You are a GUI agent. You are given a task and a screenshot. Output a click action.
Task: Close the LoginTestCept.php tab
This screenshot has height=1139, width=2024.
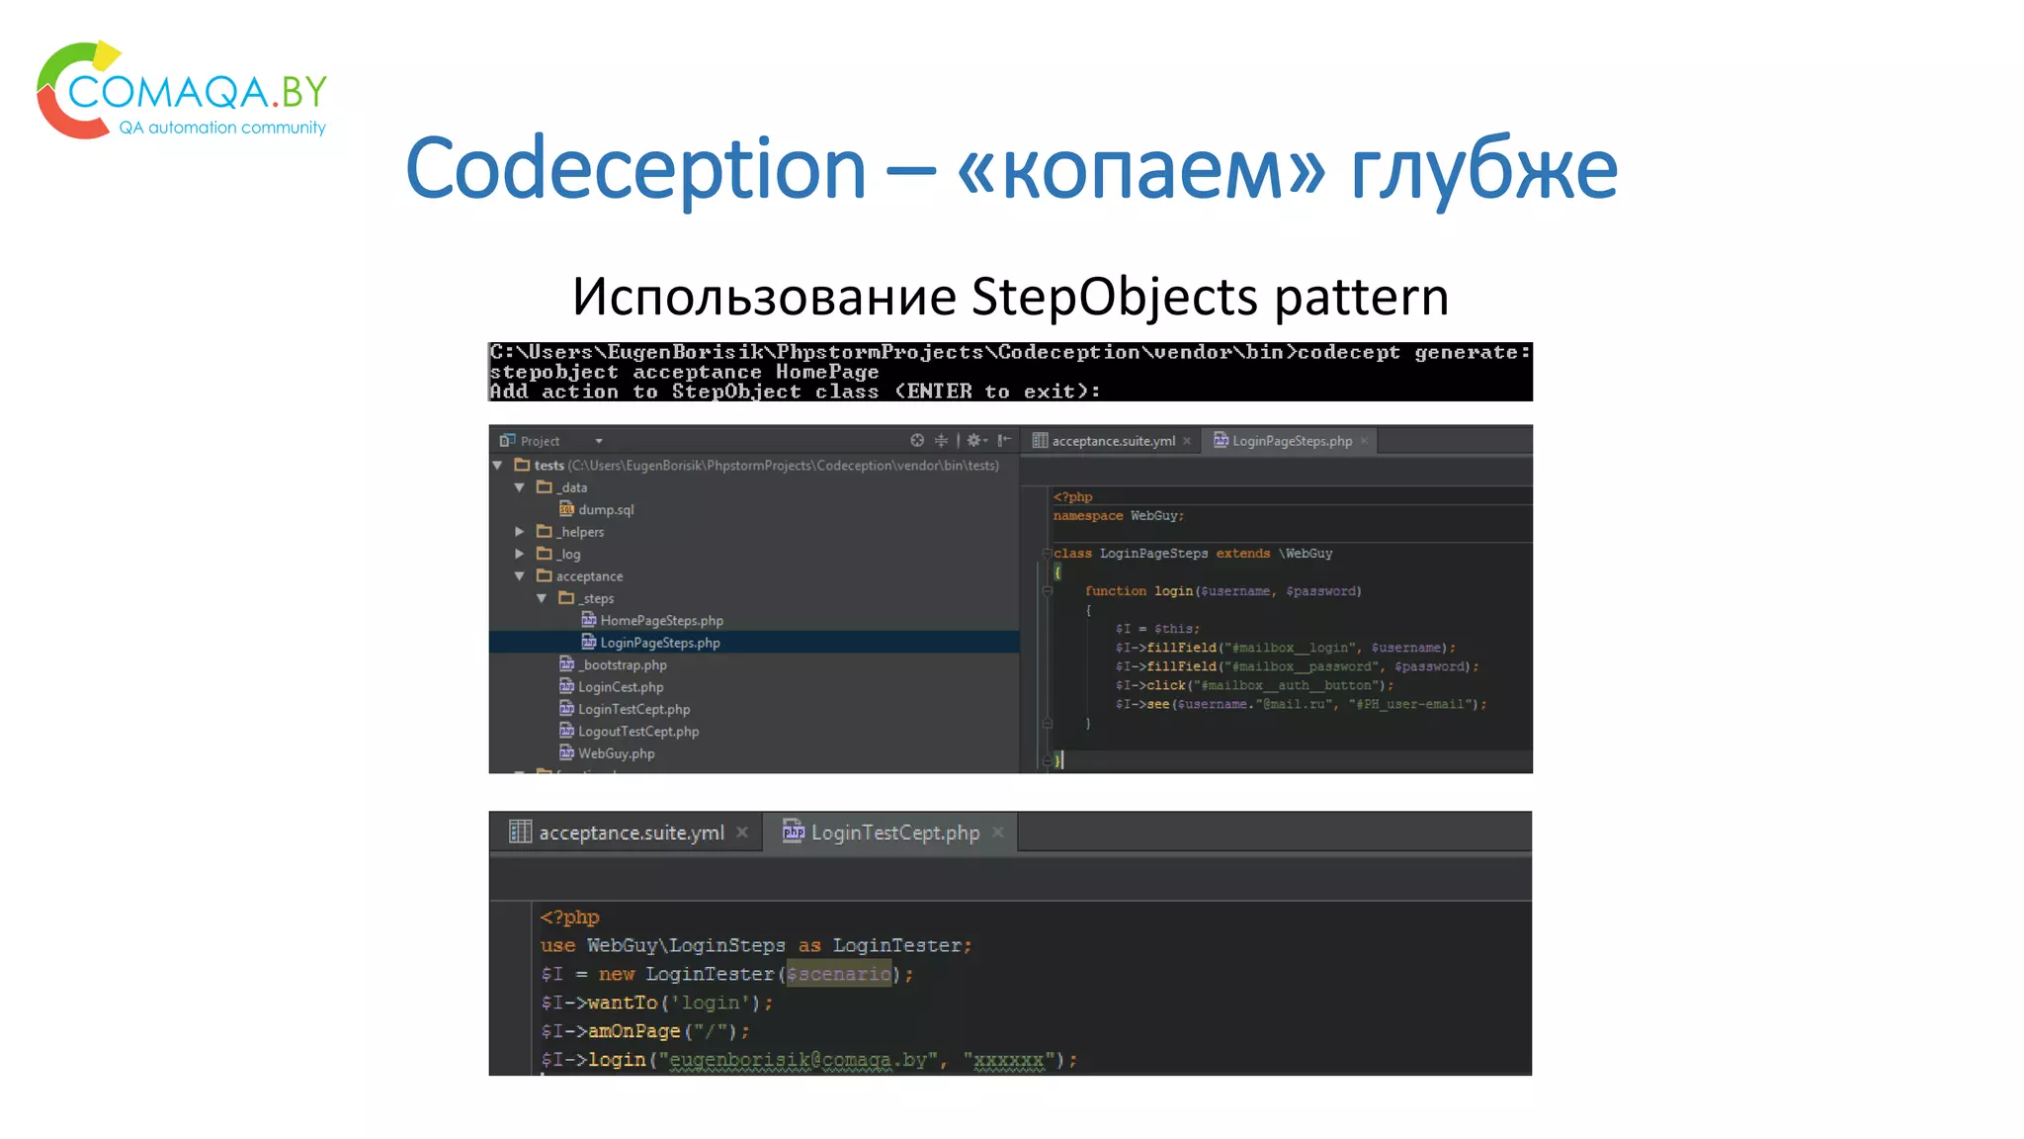coord(998,832)
